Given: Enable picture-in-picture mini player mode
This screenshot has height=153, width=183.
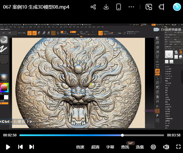Looking at the screenshot, I should click(149, 7).
